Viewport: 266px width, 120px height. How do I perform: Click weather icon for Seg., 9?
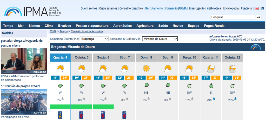point(168,69)
